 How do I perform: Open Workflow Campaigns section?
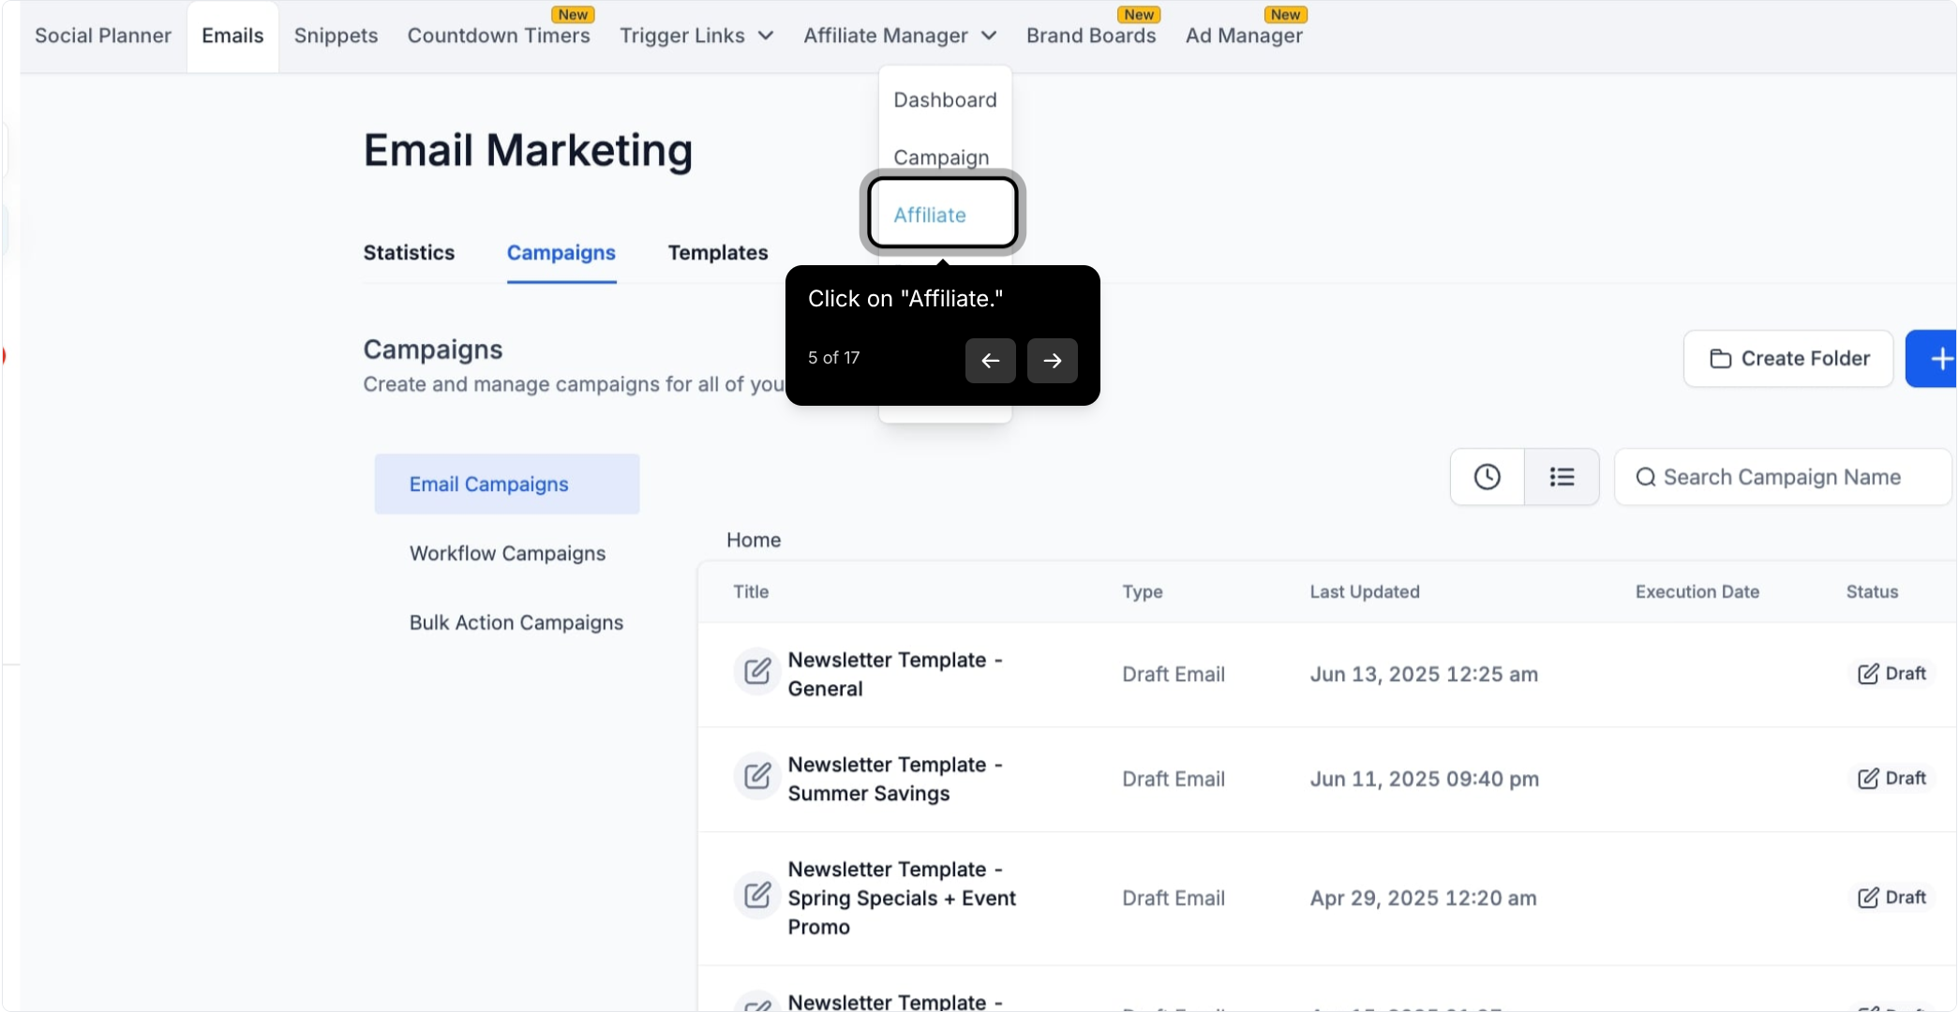(x=507, y=554)
